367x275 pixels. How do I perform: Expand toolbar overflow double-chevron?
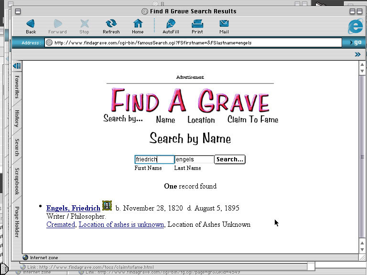pyautogui.click(x=357, y=54)
